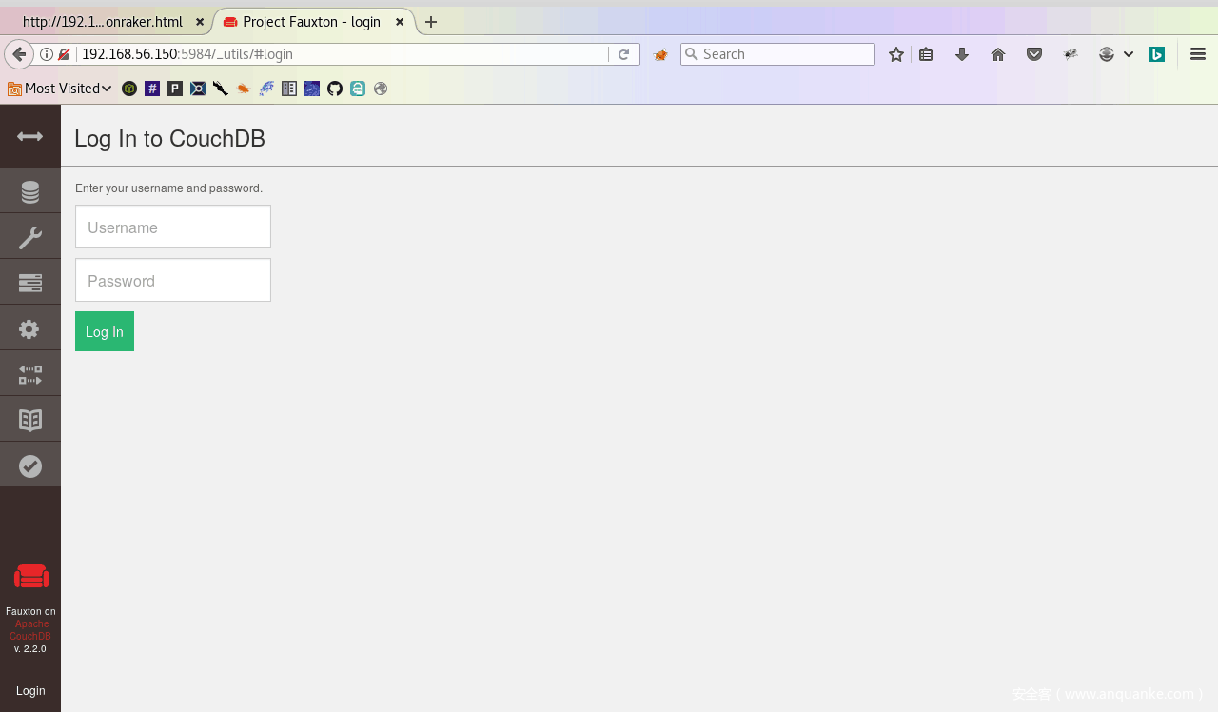Open the Documentation book icon
Viewport: 1218px width, 712px height.
pyautogui.click(x=29, y=420)
